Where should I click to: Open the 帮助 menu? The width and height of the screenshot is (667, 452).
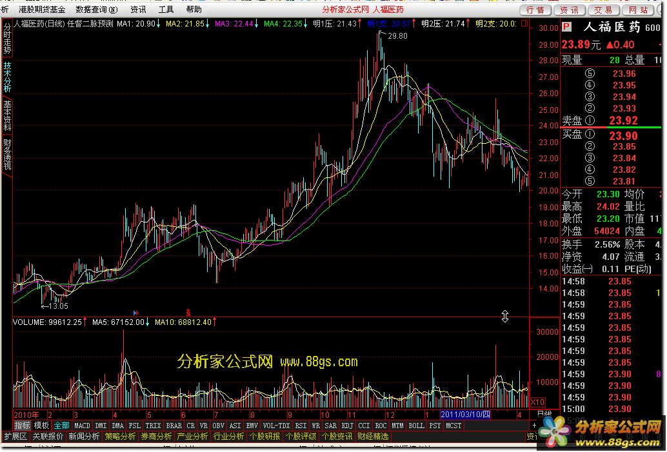pyautogui.click(x=194, y=10)
